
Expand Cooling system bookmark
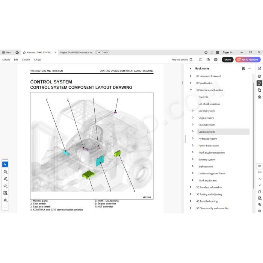(193, 125)
